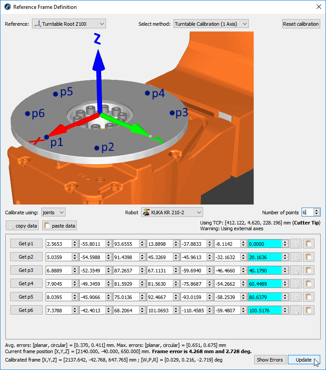
Task: Click the Update button
Action: point(304,360)
